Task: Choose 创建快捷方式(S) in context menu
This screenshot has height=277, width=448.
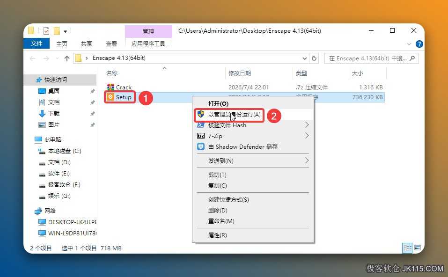Action: pos(253,200)
